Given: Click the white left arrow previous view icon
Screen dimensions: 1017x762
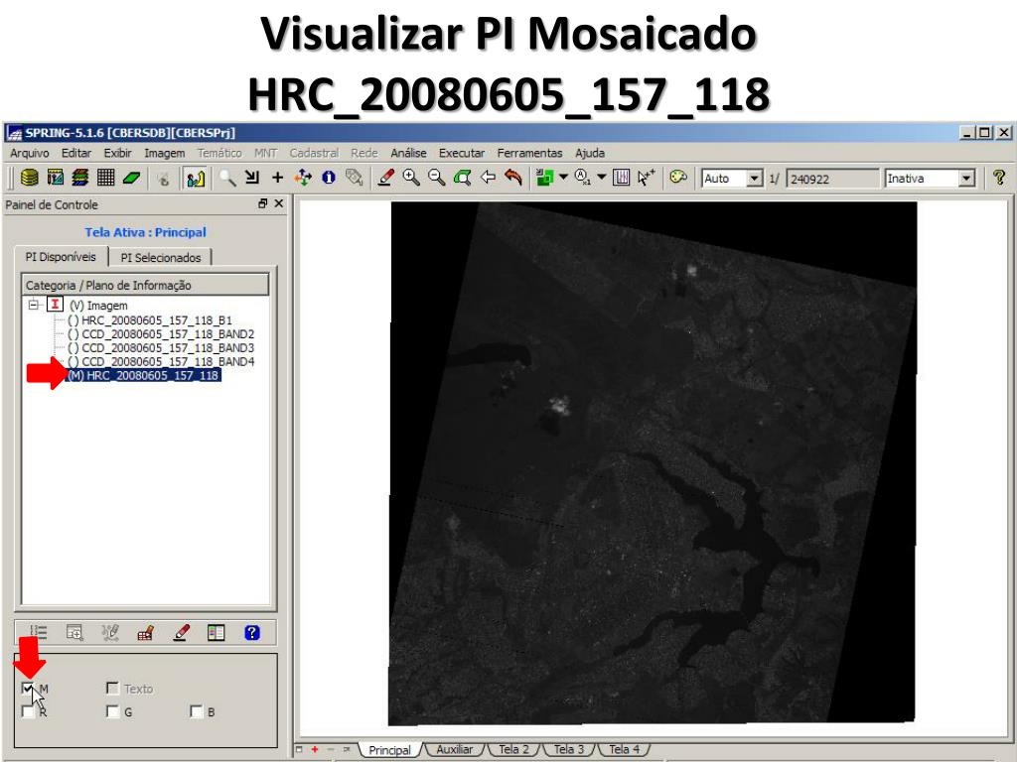Looking at the screenshot, I should click(x=488, y=178).
